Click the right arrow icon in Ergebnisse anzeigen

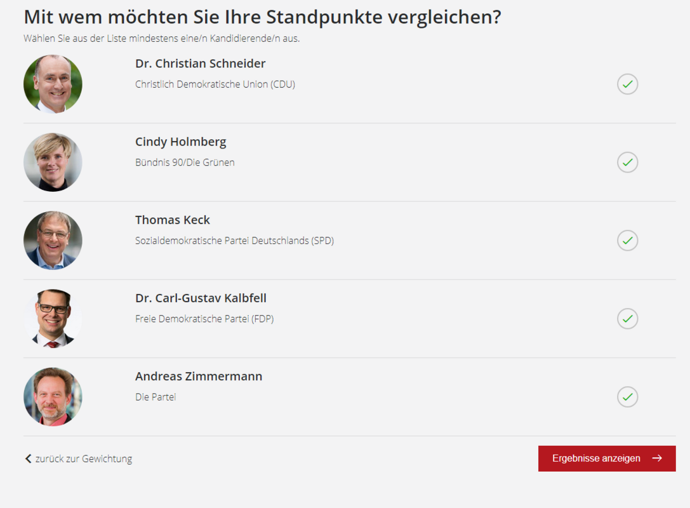tap(657, 458)
